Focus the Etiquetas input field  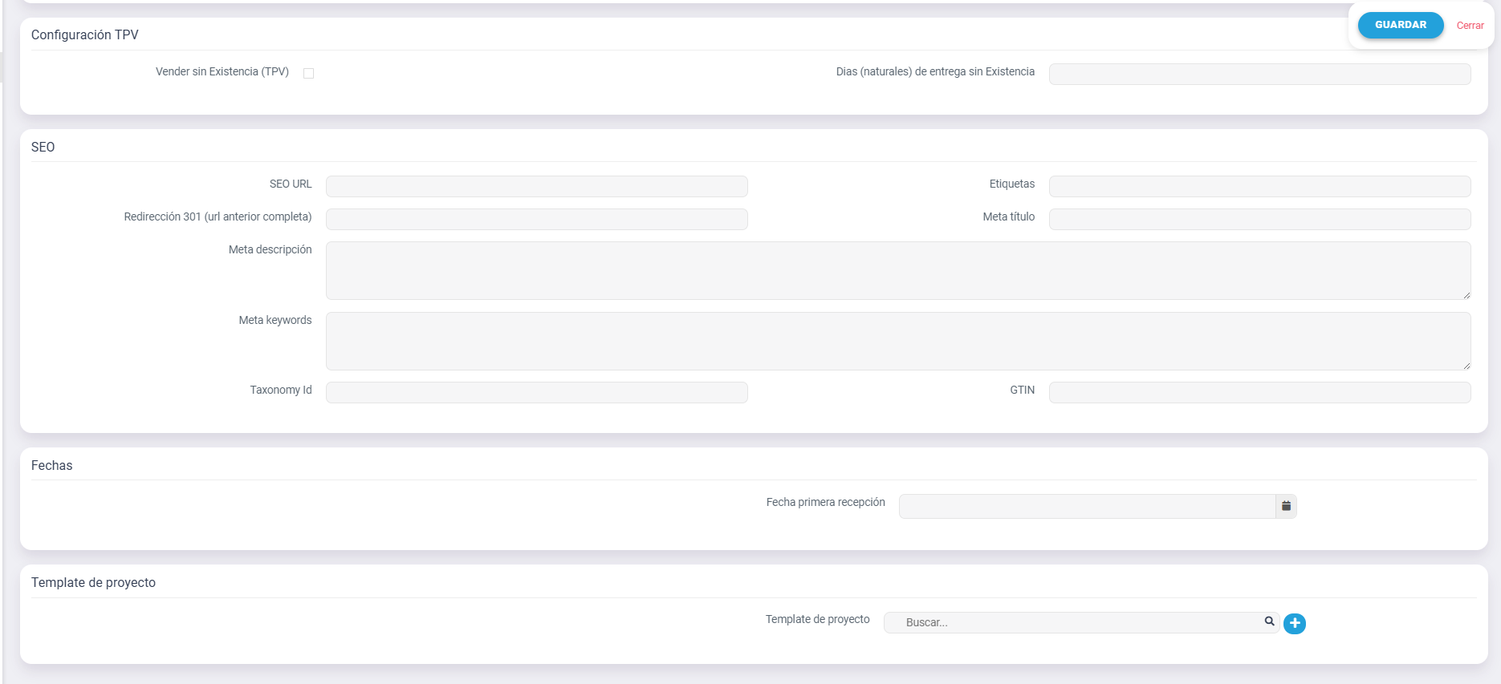[x=1259, y=186]
